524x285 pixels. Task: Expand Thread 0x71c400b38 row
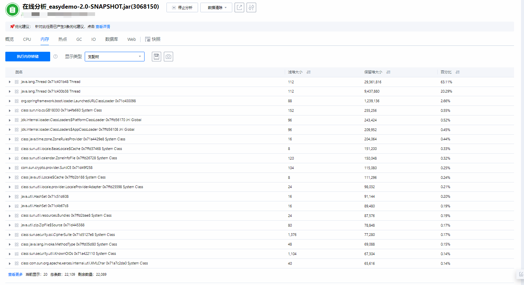10,91
